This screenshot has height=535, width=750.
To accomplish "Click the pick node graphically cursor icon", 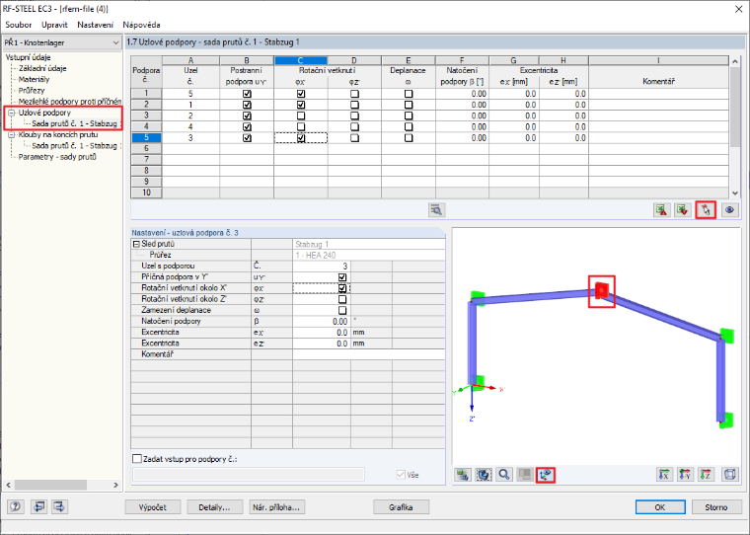I will [706, 210].
